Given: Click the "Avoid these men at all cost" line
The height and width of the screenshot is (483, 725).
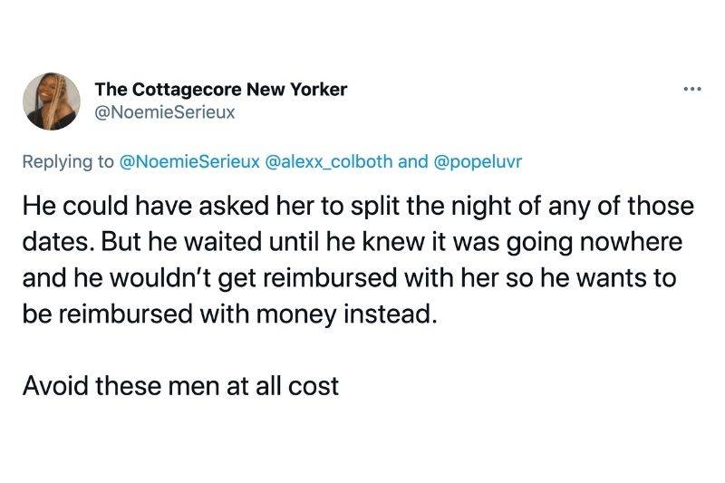Looking at the screenshot, I should (x=180, y=385).
